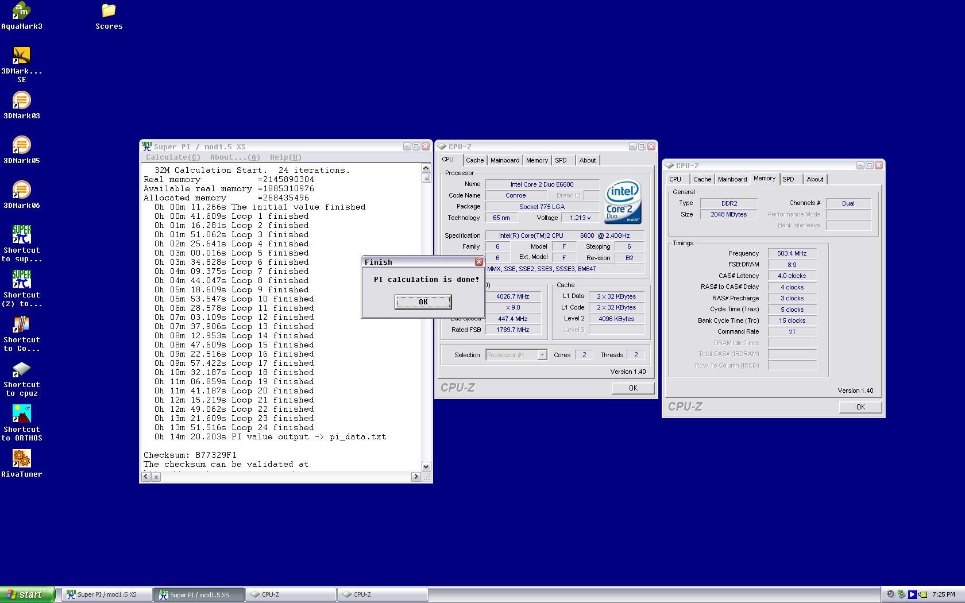Click the Rated FSB 1789.7 MHz value
The width and height of the screenshot is (965, 603).
tap(513, 330)
